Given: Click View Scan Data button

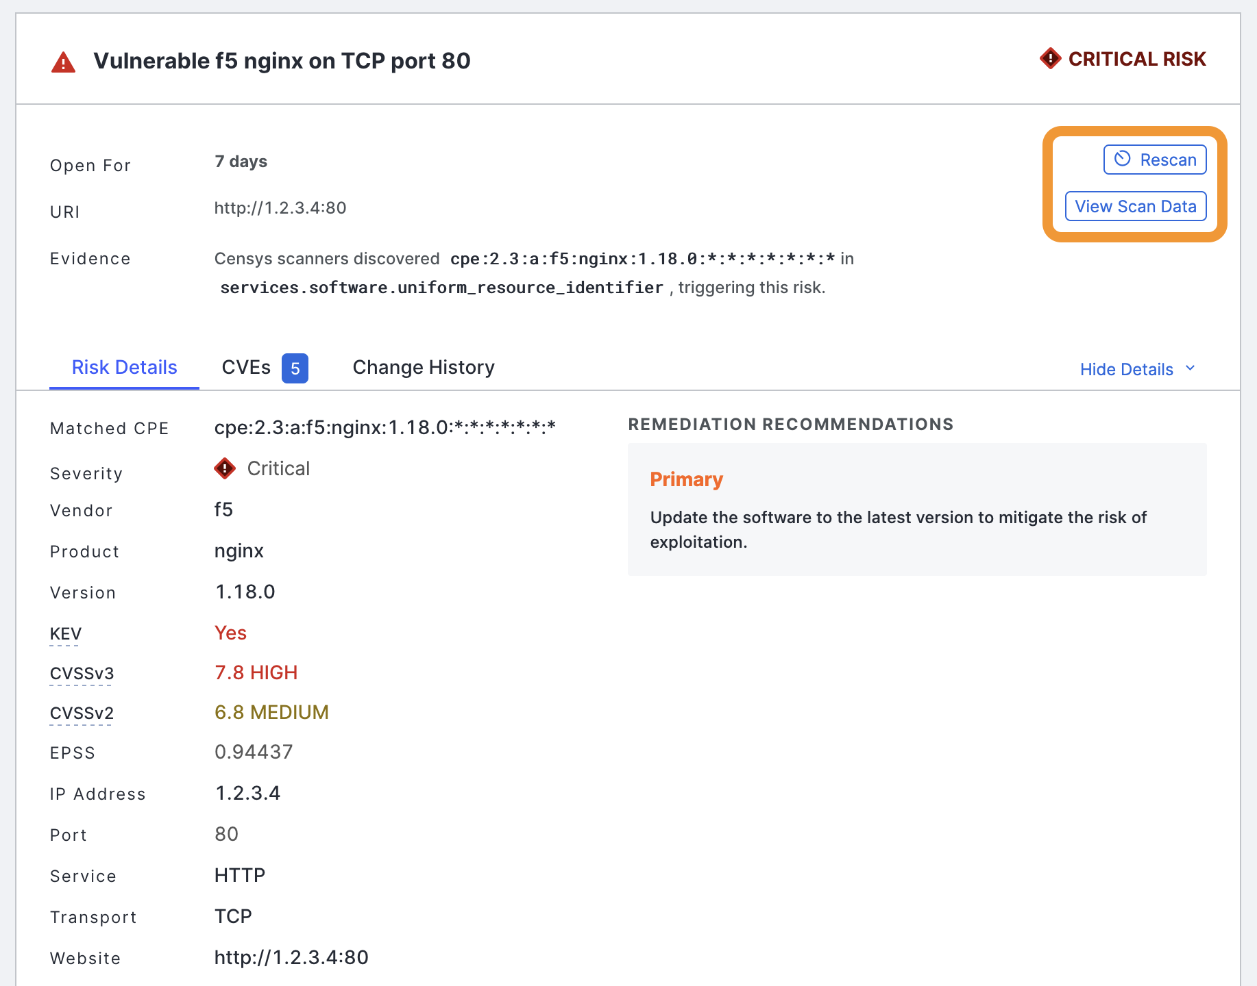Looking at the screenshot, I should click(x=1136, y=206).
